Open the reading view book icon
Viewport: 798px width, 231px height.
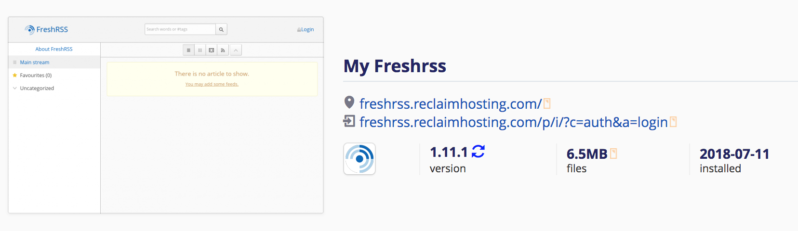(x=212, y=50)
